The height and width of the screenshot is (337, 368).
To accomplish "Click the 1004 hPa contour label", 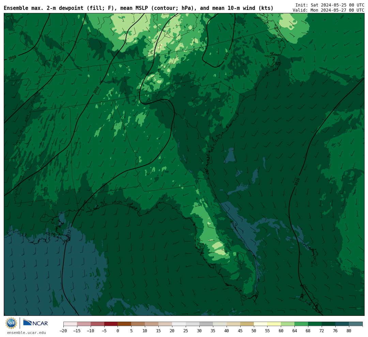I will [60, 68].
